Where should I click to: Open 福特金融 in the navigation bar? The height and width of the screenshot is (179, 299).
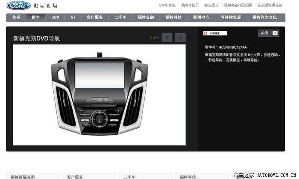tap(146, 17)
